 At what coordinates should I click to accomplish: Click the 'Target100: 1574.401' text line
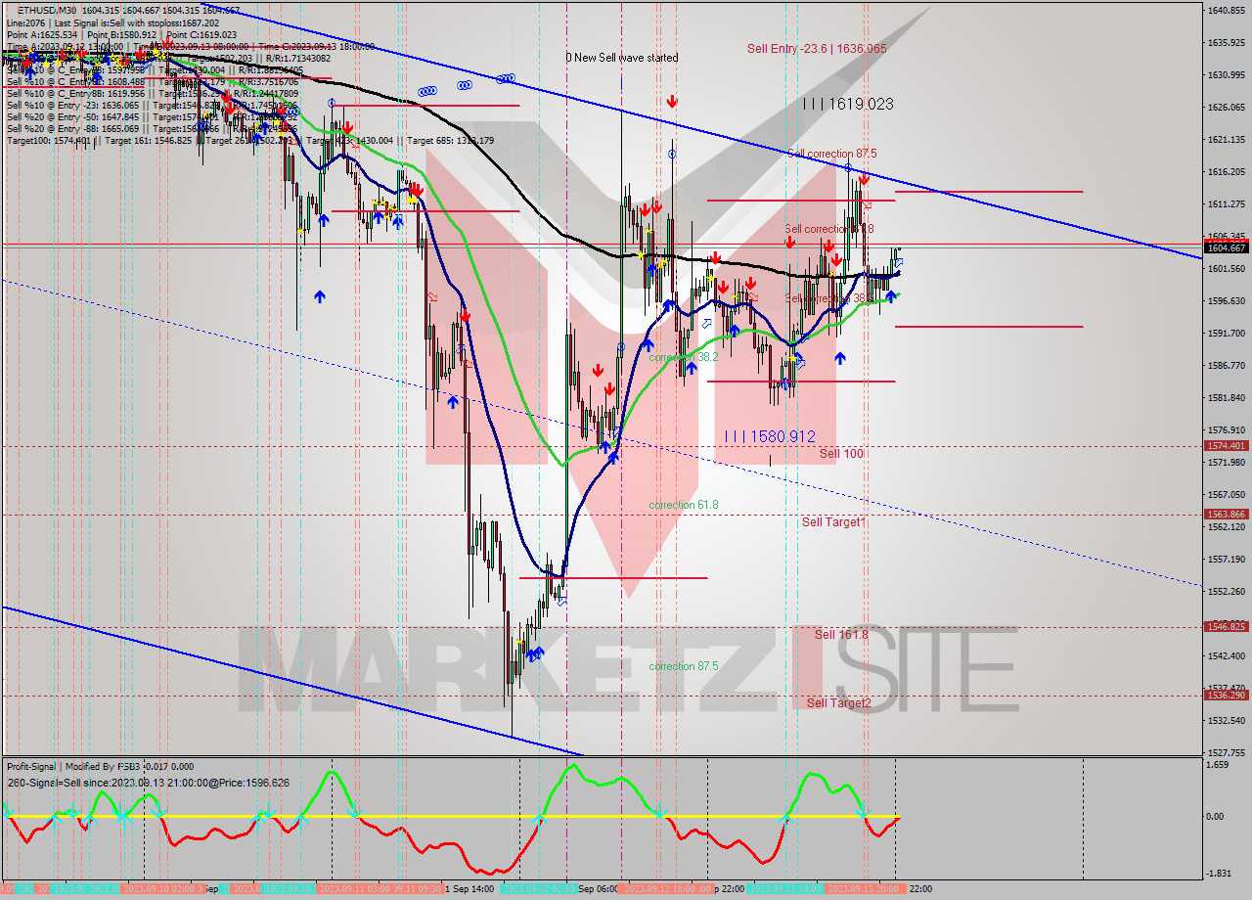249,141
